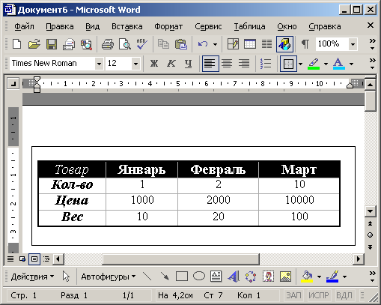Expand the Times New Roman font dropdown
Viewport: 381px width, 305px height.
99,64
